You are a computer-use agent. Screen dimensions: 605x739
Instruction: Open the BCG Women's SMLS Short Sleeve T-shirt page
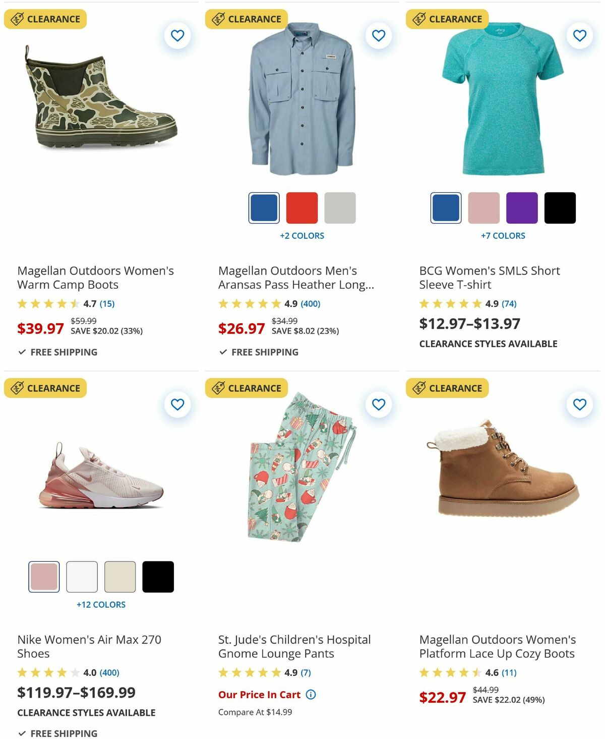click(489, 278)
